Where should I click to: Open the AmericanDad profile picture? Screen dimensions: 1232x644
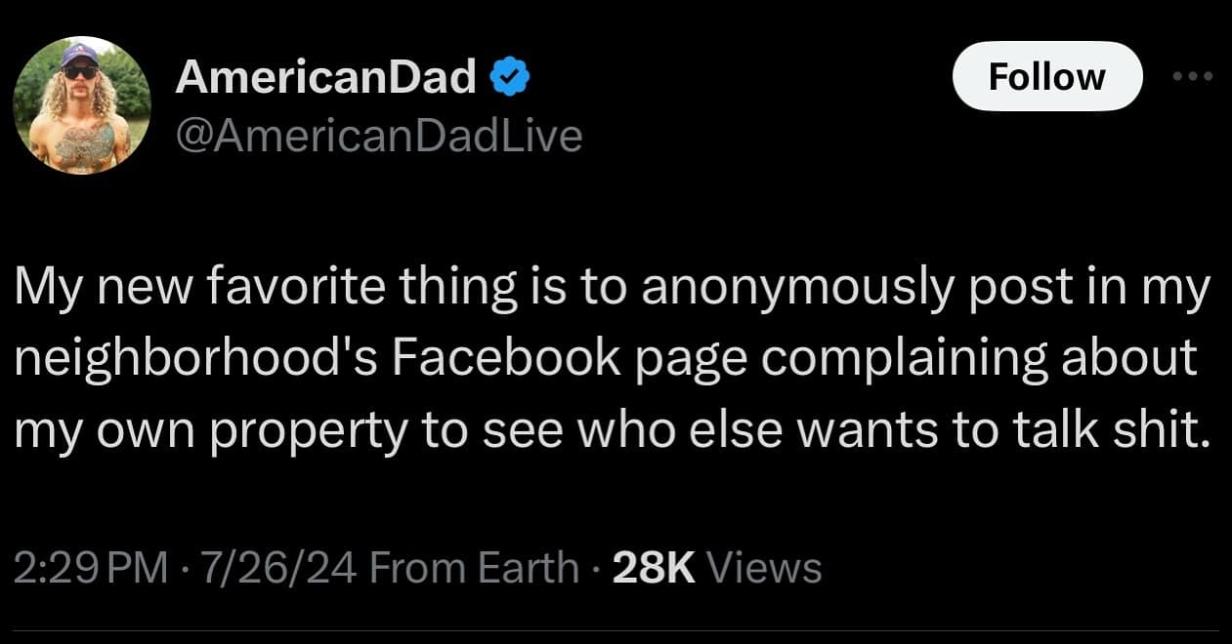82,105
